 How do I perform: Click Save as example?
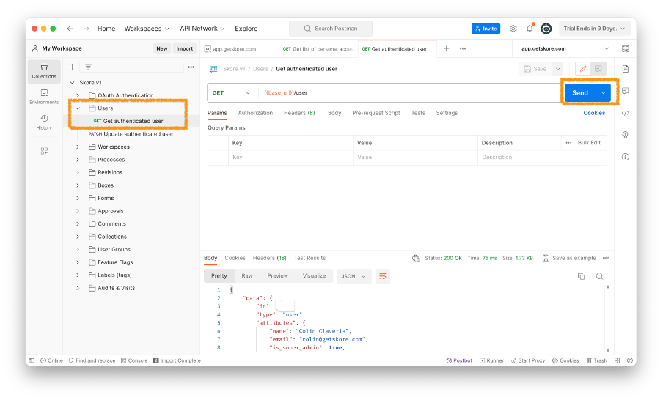569,258
